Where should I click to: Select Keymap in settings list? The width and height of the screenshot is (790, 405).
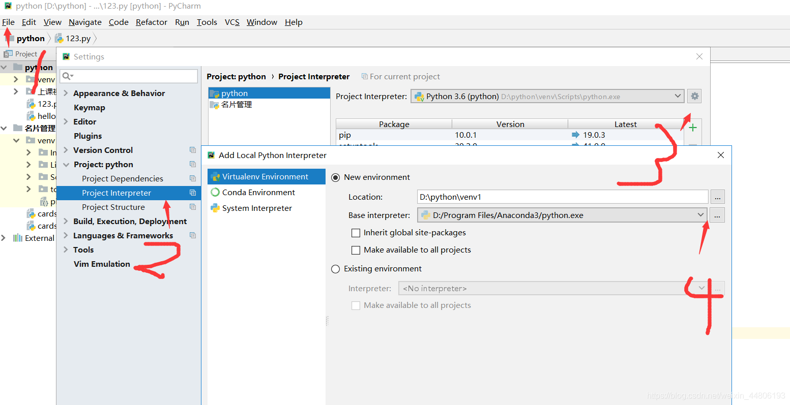pos(89,108)
